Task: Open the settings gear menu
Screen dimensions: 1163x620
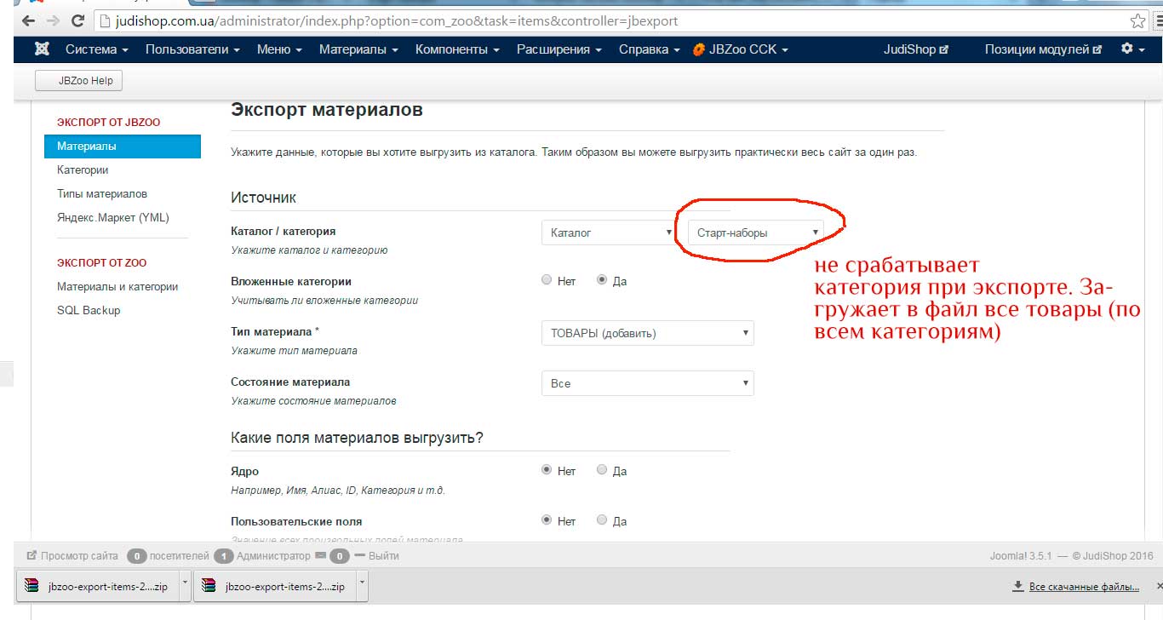Action: click(x=1131, y=49)
